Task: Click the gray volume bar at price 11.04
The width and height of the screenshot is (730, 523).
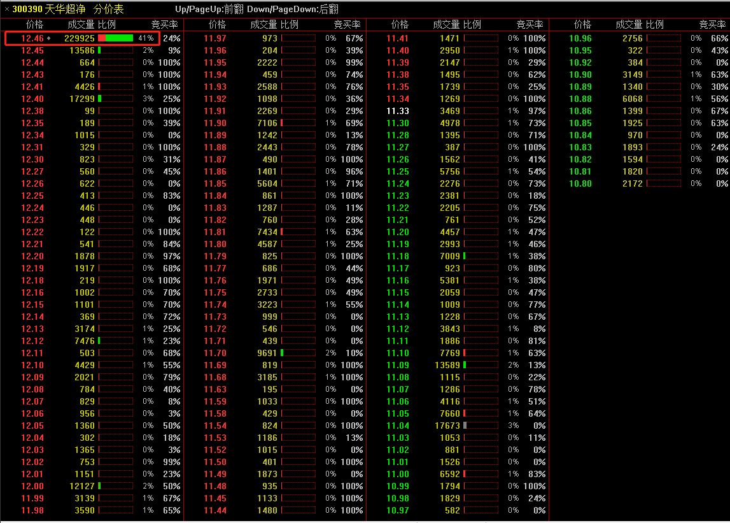Action: 465,426
